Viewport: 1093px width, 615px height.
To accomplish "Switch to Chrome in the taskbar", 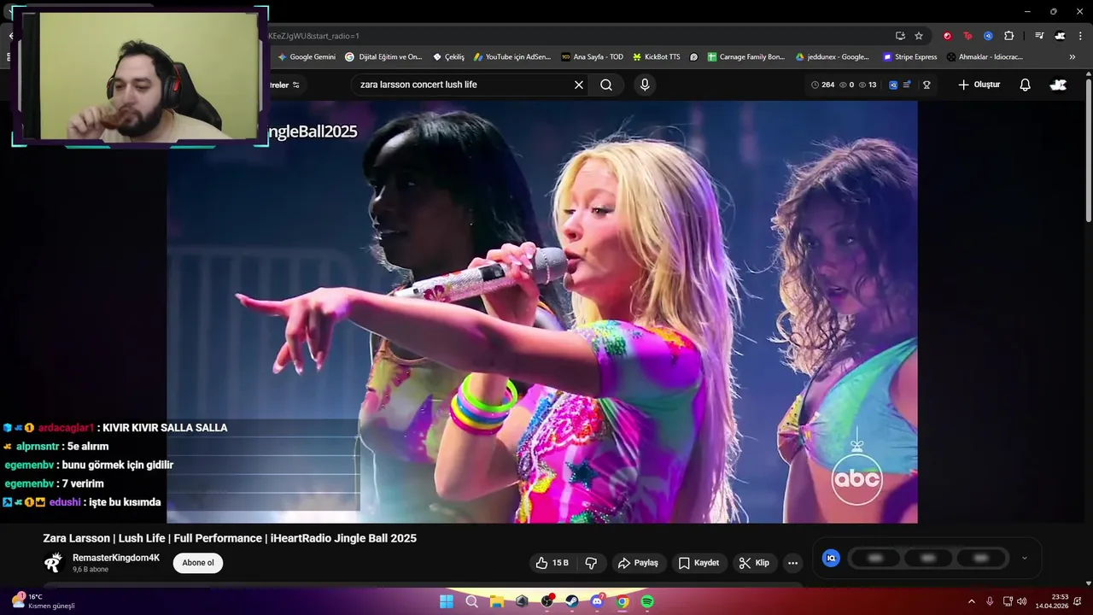I will 622,601.
